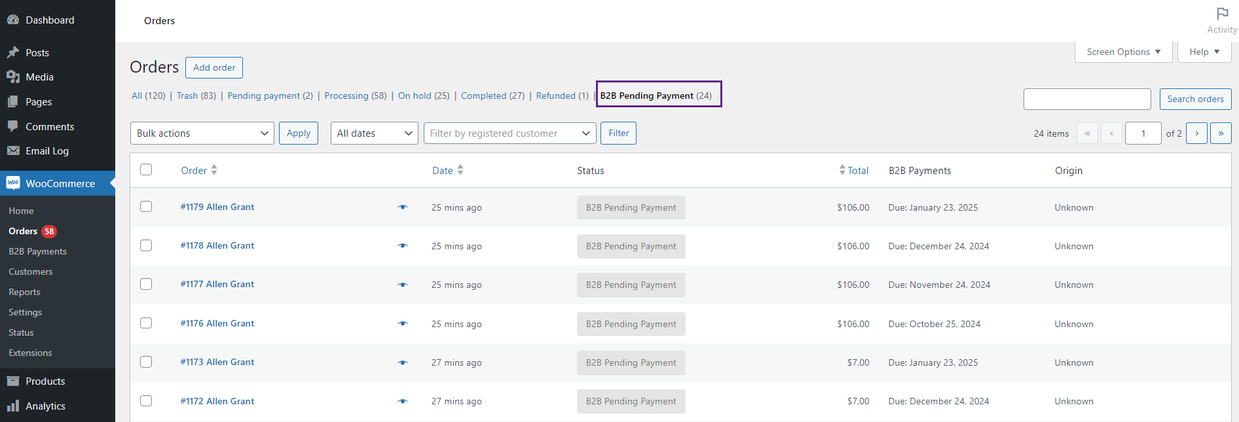The height and width of the screenshot is (422, 1239).
Task: Click Due: October 25, 2024 text
Action: 934,324
